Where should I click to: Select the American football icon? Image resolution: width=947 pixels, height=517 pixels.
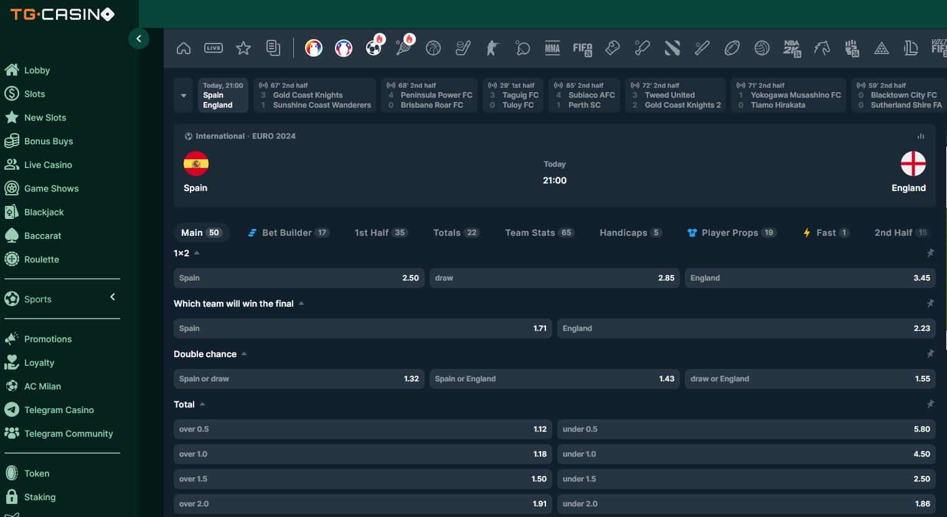732,48
